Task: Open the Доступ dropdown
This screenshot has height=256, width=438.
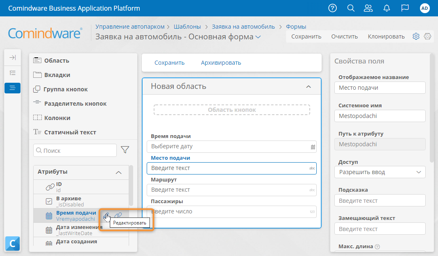Action: tap(380, 172)
